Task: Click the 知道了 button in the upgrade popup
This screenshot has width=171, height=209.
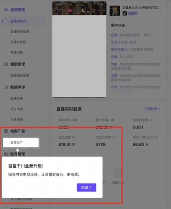Action: pos(87,187)
